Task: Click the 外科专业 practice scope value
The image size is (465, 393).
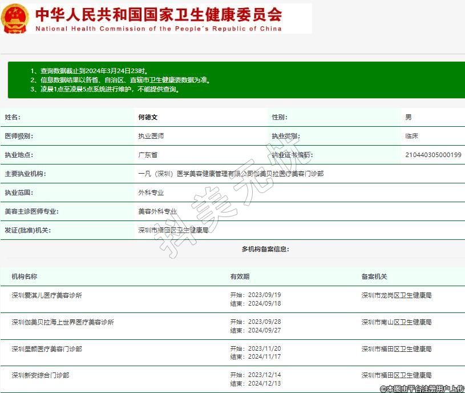Action: coord(151,193)
